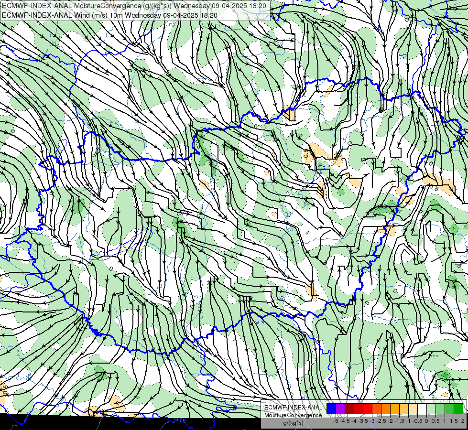Screen dimensions: 468x430
Task: Click 'MoistureConvergence' label in the legend
Action: coord(293,415)
